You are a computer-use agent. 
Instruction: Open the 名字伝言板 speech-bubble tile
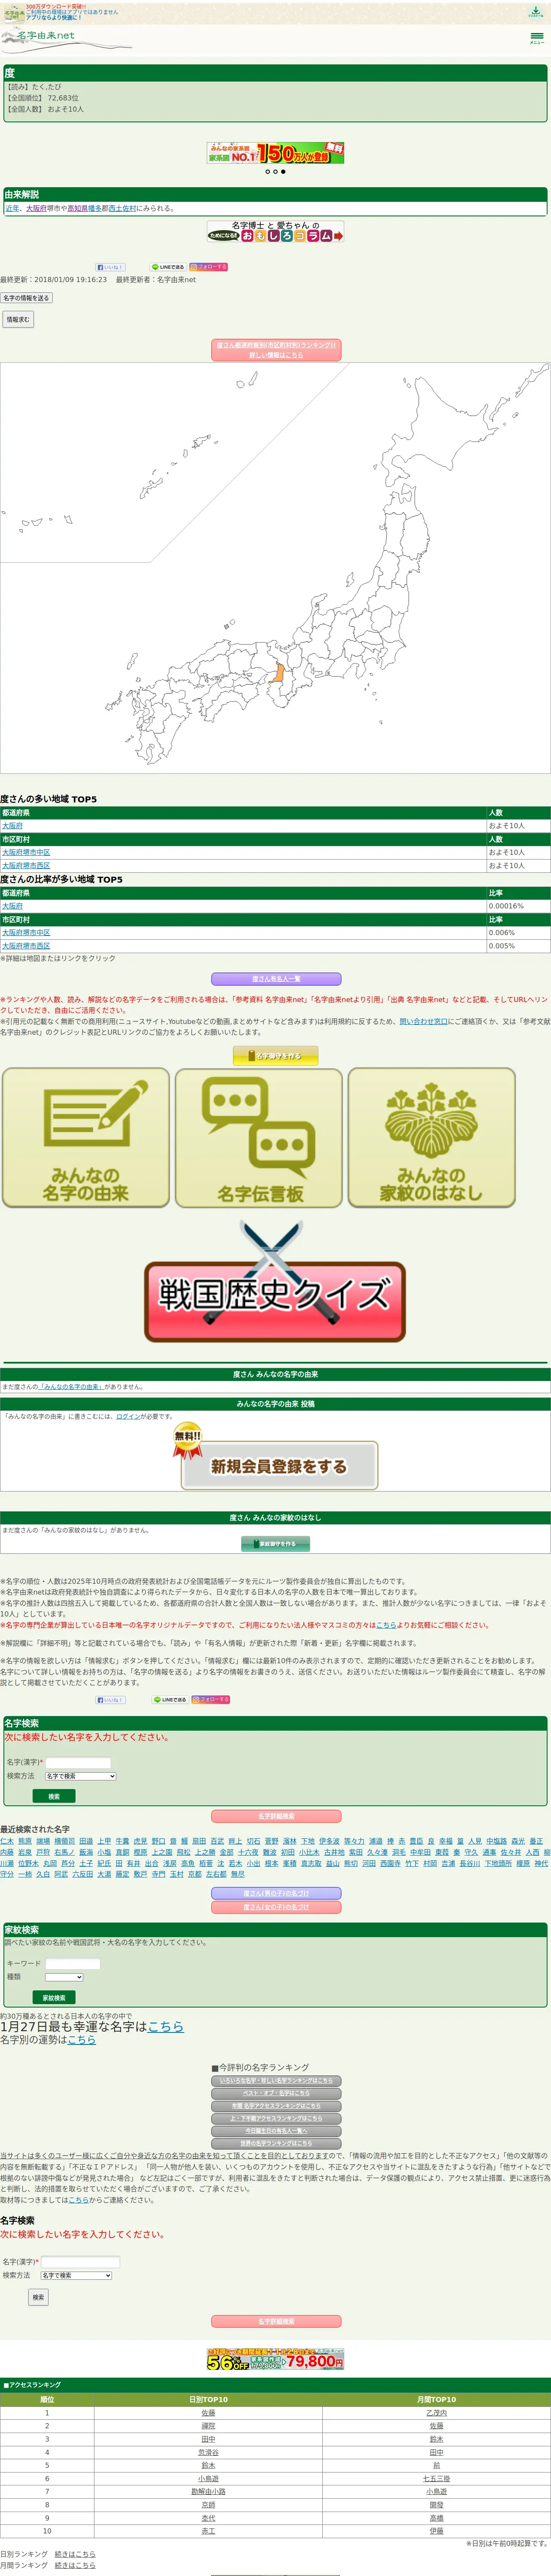coord(259,1138)
